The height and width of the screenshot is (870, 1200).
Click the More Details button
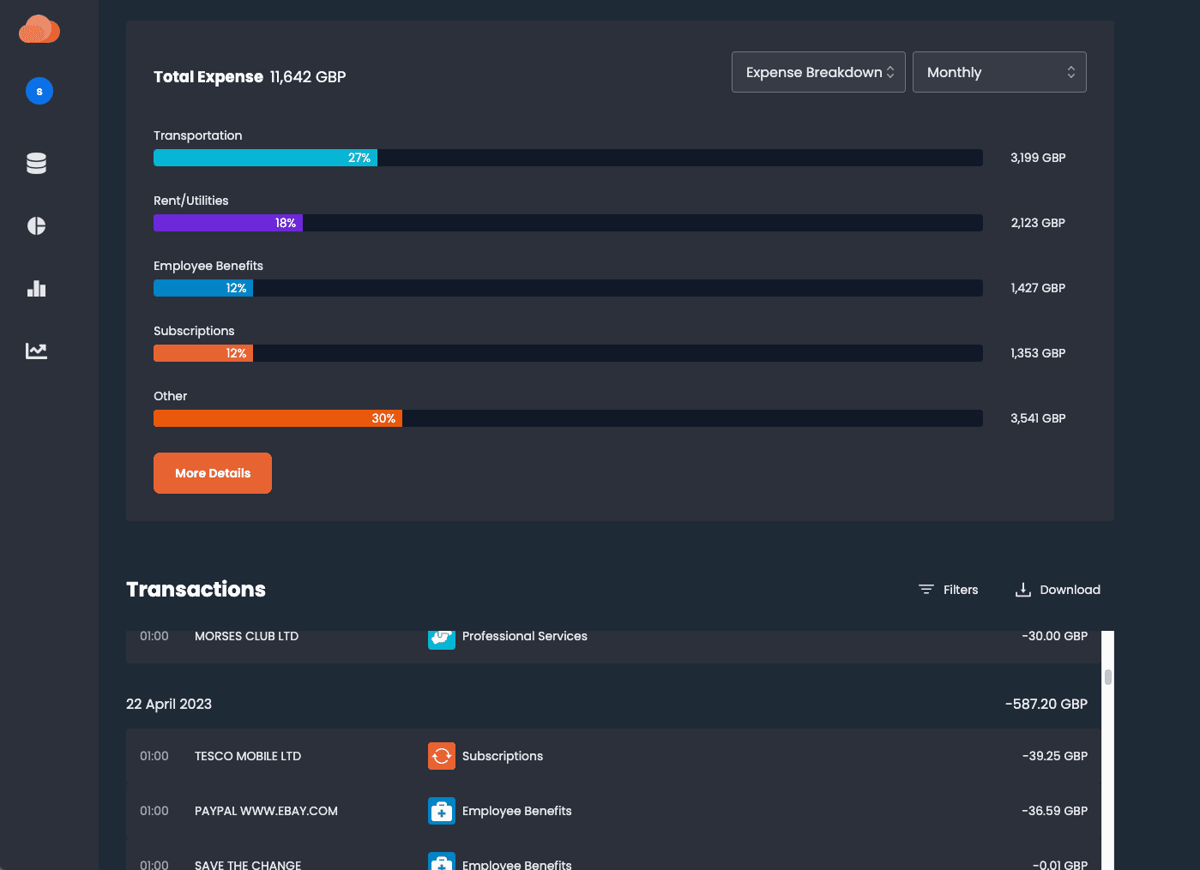click(x=212, y=472)
